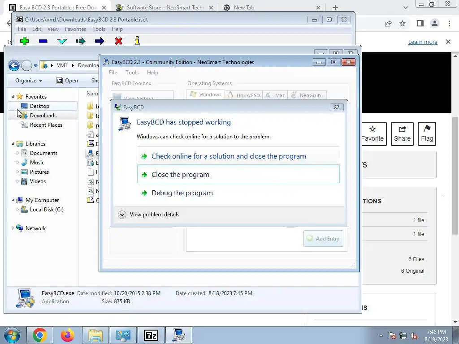The height and width of the screenshot is (344, 459).
Task: Click the volume tray icon
Action: pyautogui.click(x=414, y=336)
